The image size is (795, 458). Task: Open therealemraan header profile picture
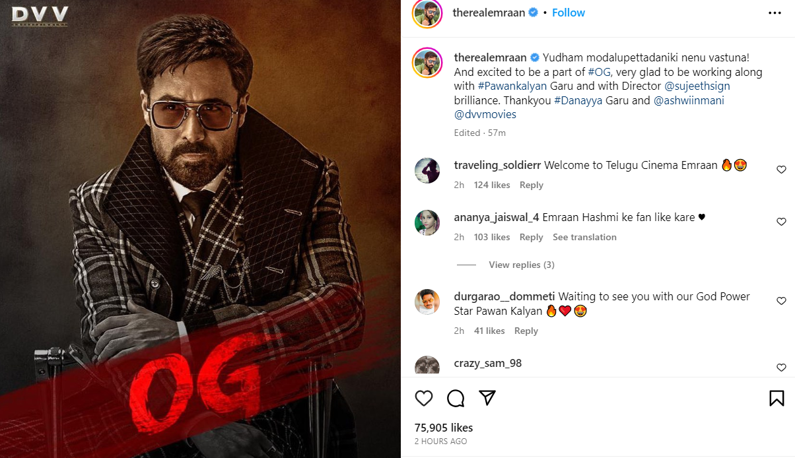[x=427, y=13]
